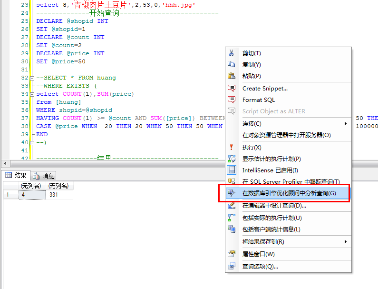The height and width of the screenshot is (289, 378).
Task: Click 'WHERE shopid=@shopid' code line
Action: (74, 110)
